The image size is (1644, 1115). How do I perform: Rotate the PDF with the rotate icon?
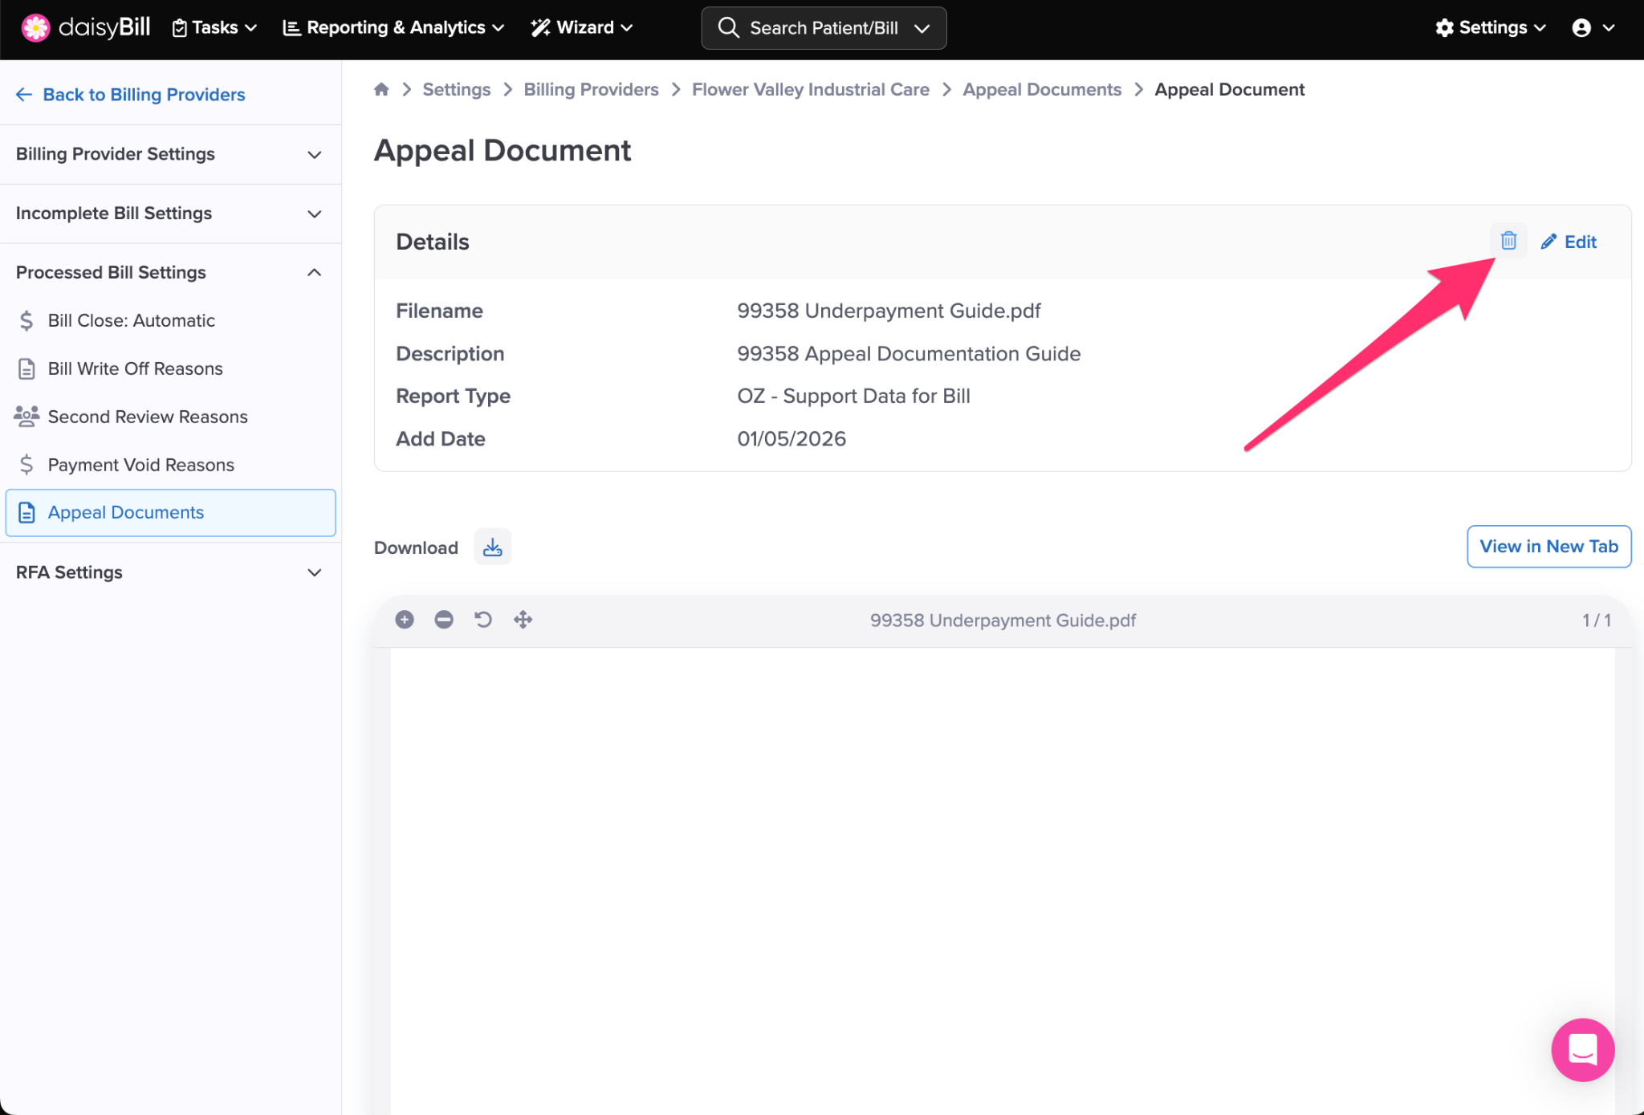[482, 620]
